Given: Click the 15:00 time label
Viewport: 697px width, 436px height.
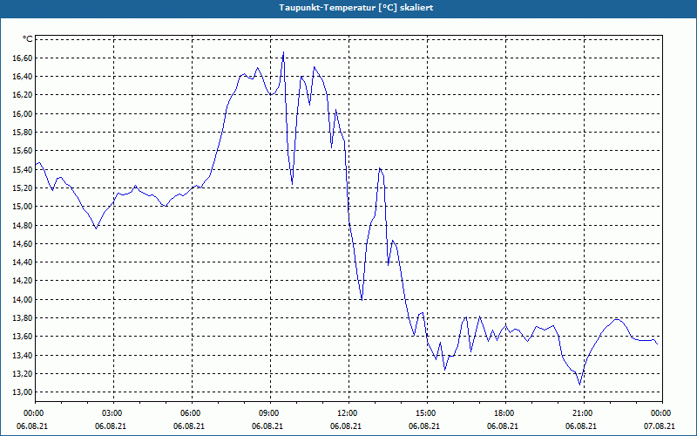Looking at the screenshot, I should point(427,413).
